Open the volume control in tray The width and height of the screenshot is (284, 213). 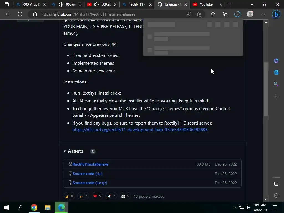248,207
